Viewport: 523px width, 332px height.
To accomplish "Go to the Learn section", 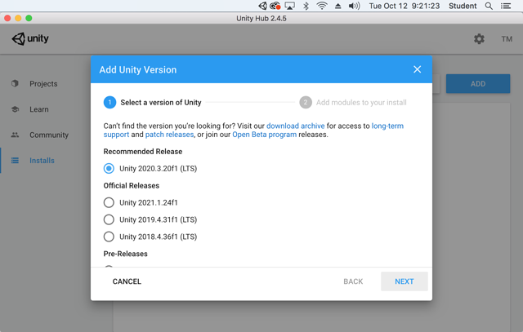I will click(39, 109).
